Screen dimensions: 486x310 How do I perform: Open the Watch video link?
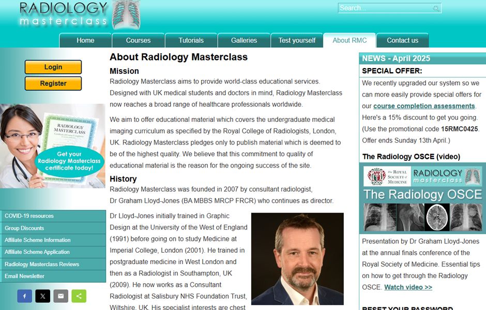pyautogui.click(x=408, y=287)
